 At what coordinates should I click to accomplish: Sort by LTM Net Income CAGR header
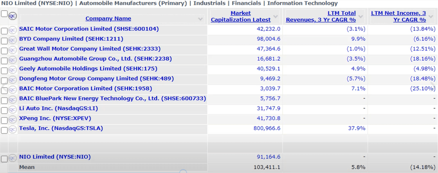(398, 16)
